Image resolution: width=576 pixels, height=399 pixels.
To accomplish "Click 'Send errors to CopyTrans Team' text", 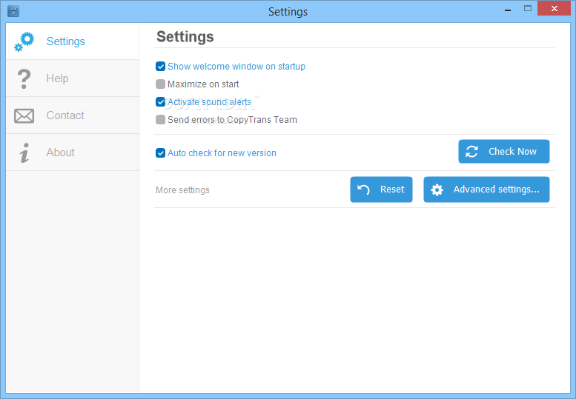I will coord(232,120).
